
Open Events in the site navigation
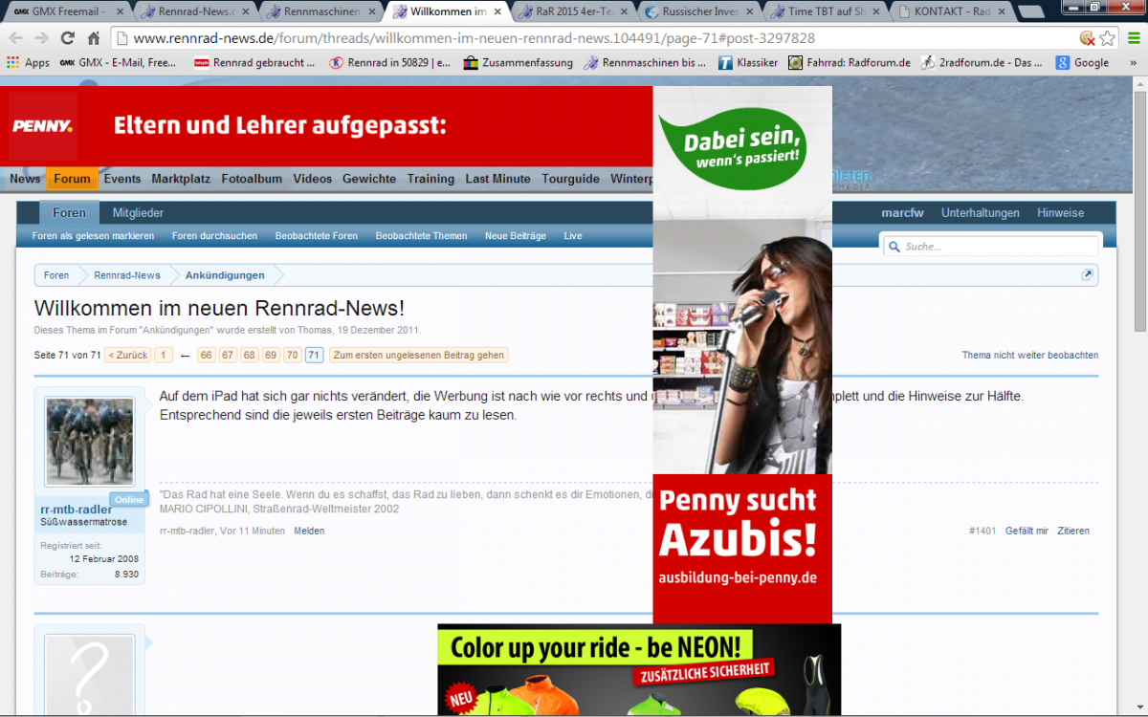tap(122, 179)
